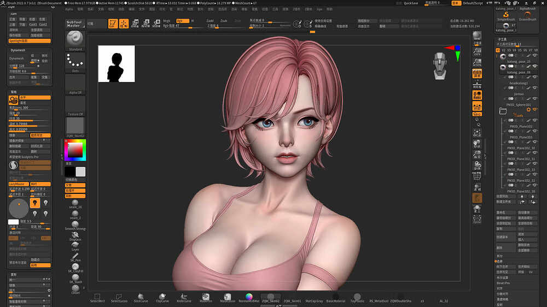Screen dimensions: 547x307
Task: Toggle the LazyMouse button
Action: [19, 184]
